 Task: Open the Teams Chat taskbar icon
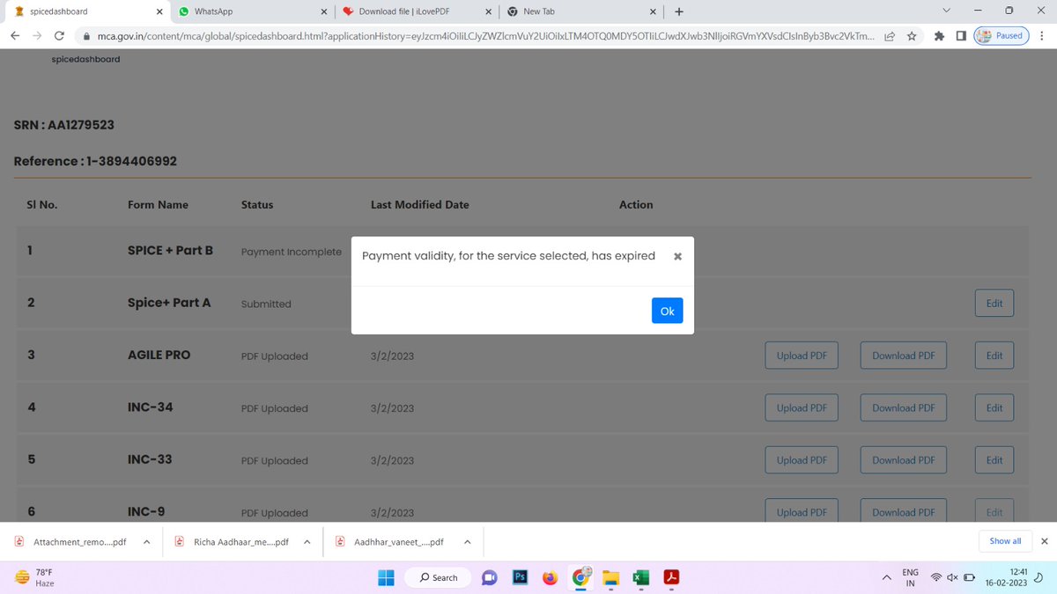pos(489,577)
